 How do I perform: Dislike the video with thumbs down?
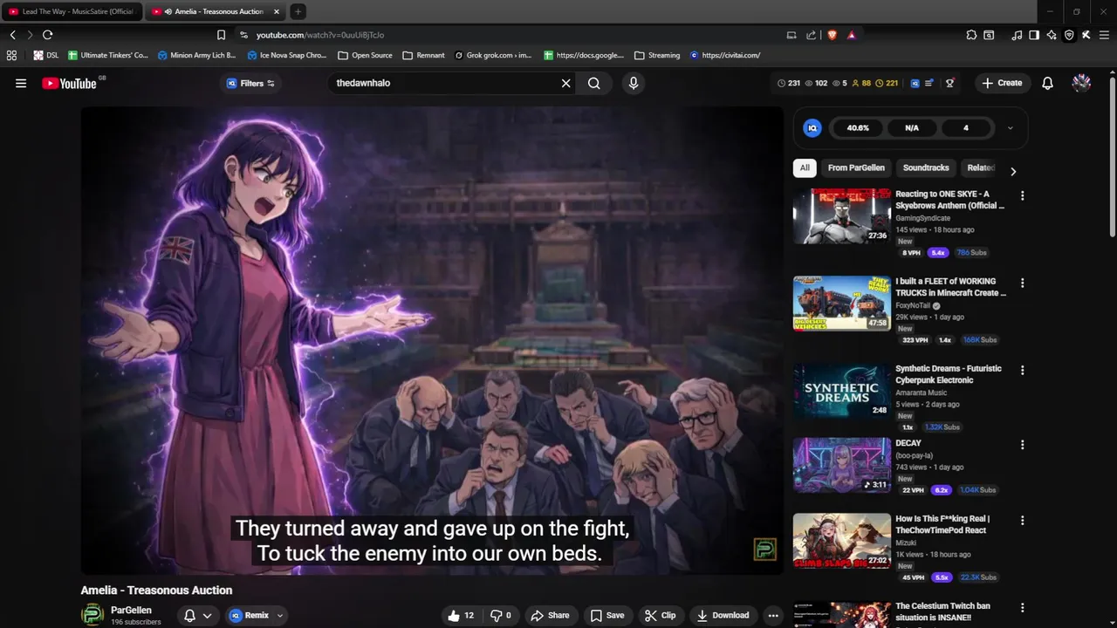point(501,615)
